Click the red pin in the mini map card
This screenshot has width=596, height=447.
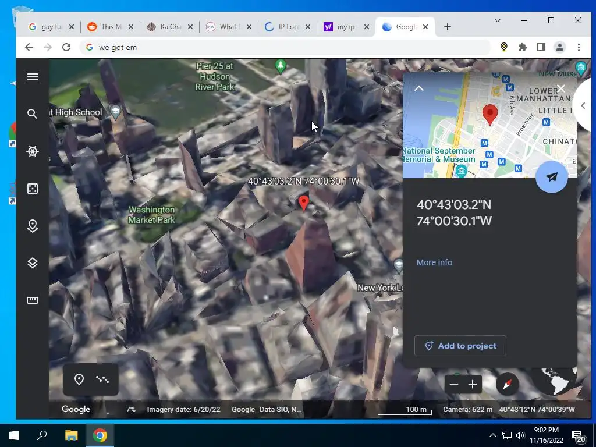490,115
